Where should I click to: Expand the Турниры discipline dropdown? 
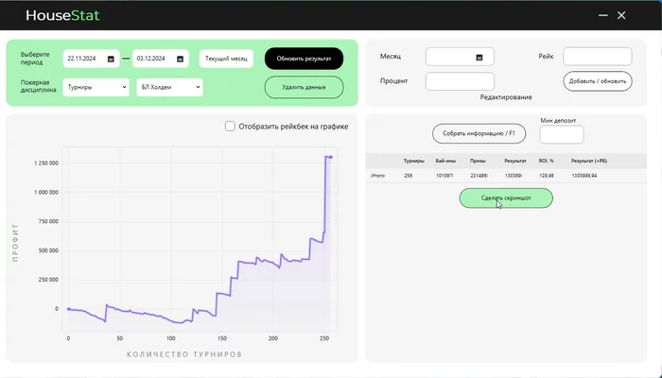96,87
